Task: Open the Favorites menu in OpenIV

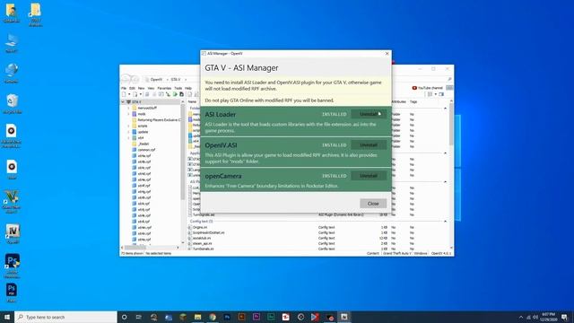Action: [x=164, y=88]
